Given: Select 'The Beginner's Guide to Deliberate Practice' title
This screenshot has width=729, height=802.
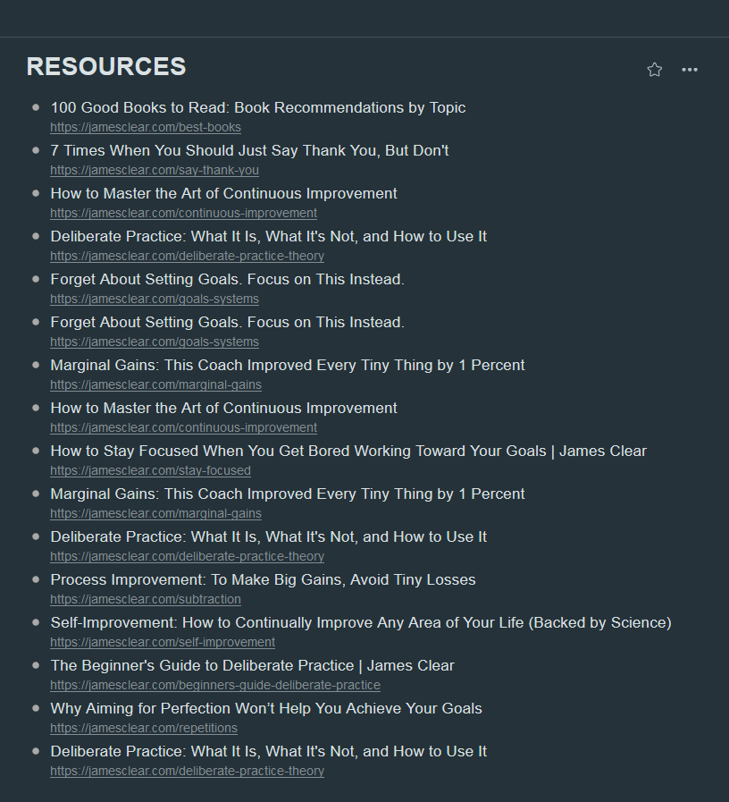Looking at the screenshot, I should 252,665.
